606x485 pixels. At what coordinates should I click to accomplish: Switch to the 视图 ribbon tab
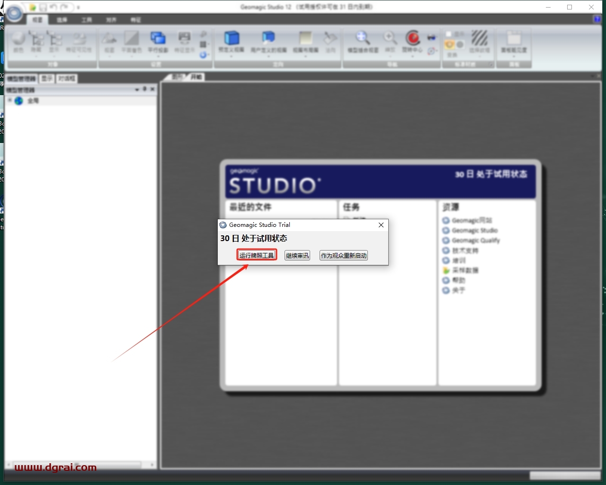[x=37, y=20]
